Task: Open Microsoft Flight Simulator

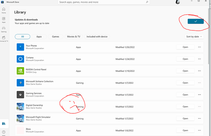Action: click(185, 118)
